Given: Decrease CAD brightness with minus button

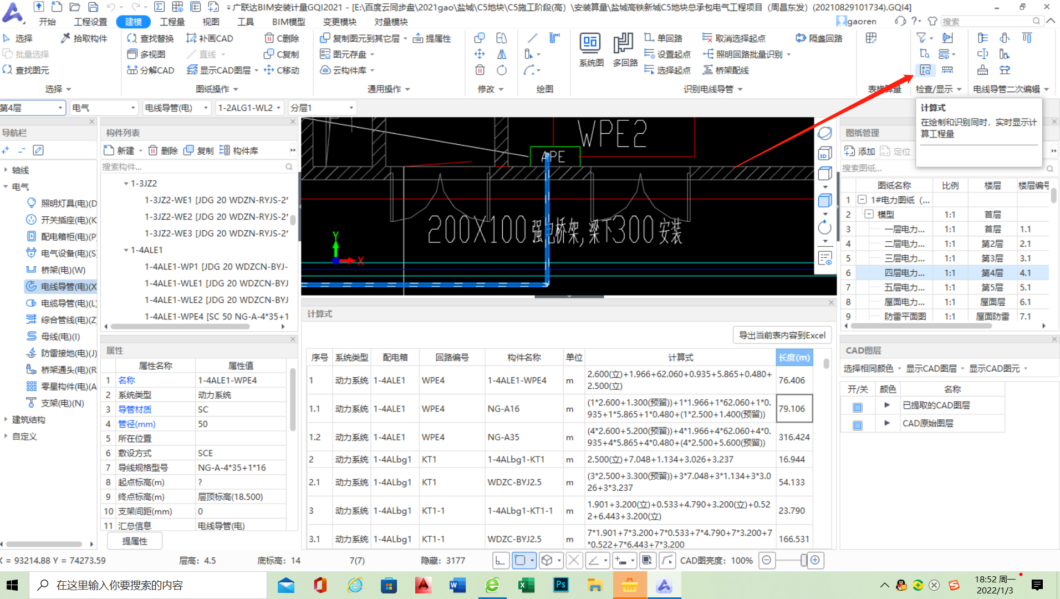Looking at the screenshot, I should (766, 560).
